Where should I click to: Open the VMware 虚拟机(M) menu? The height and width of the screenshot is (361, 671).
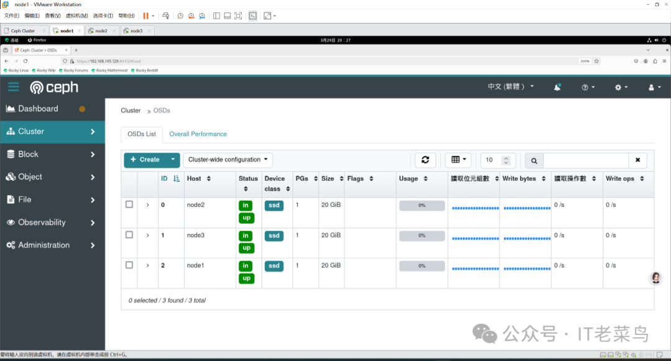coord(76,16)
